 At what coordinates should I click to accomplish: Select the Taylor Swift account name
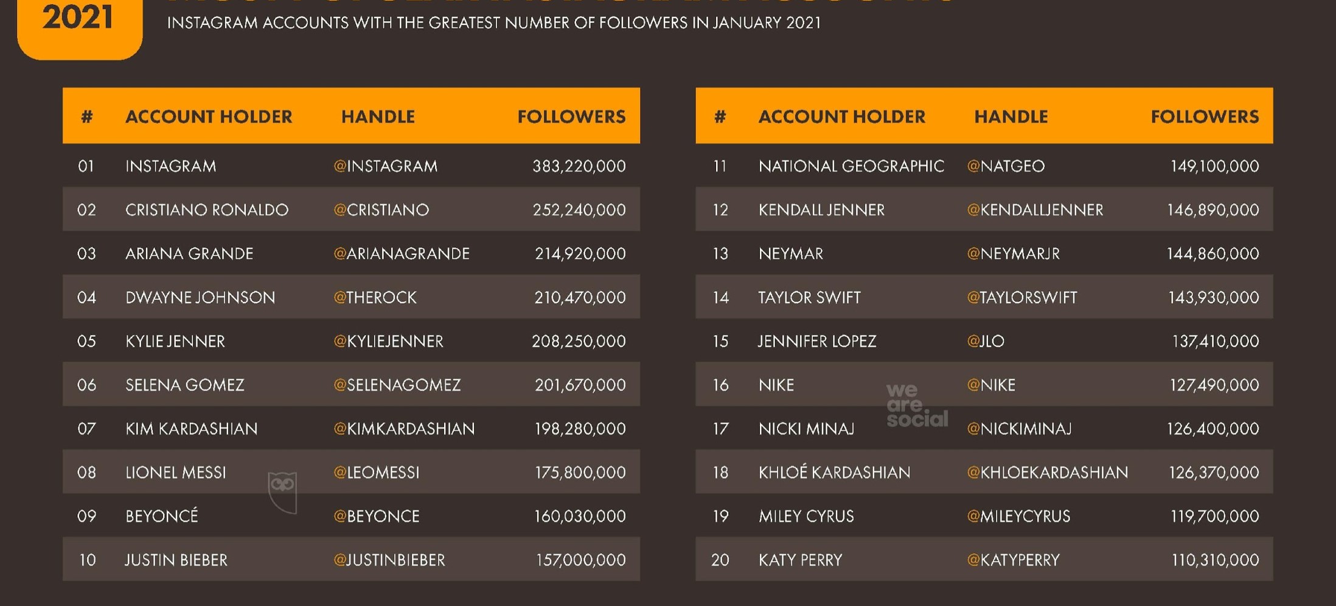(x=809, y=298)
